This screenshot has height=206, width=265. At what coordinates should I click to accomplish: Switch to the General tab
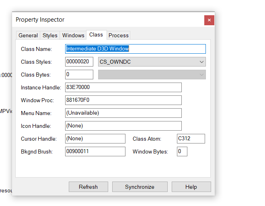point(28,35)
